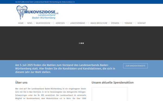Click the Spendenaktion image box

tap(110, 94)
